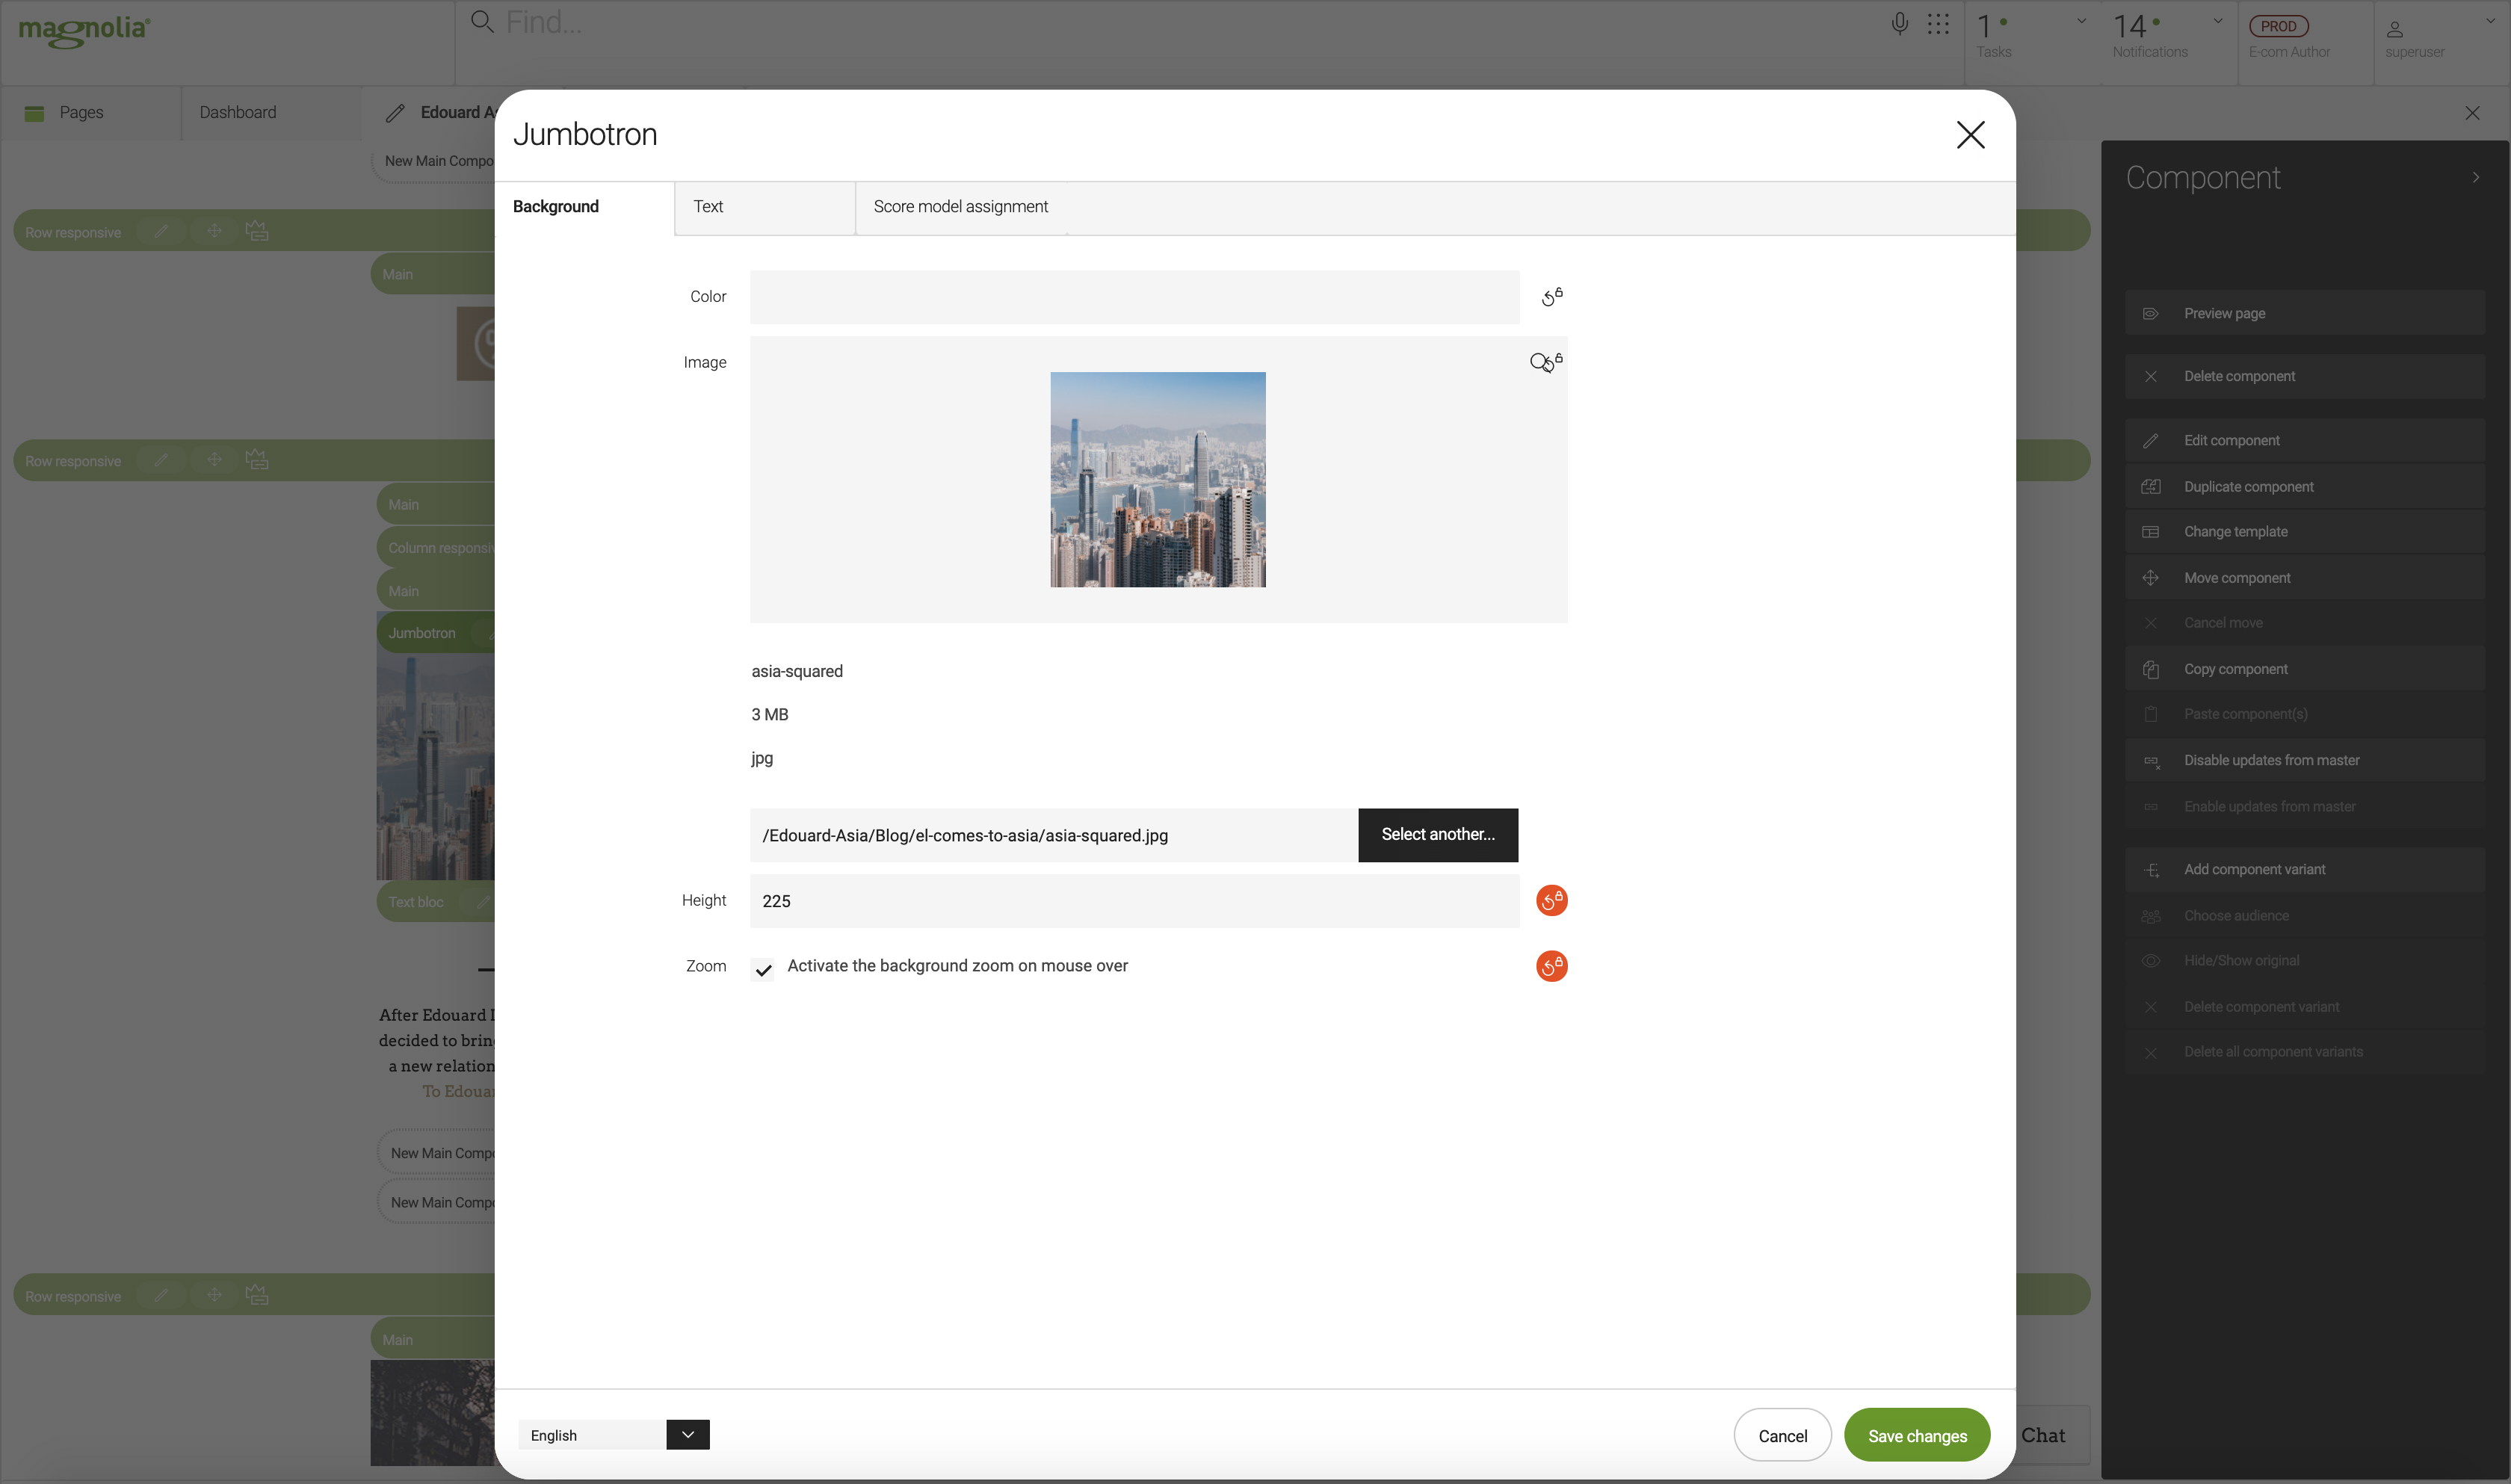This screenshot has height=1484, width=2511.
Task: Click the orange reset icon beside Zoom
Action: [1551, 966]
